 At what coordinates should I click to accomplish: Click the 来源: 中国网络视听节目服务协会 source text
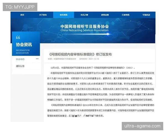pos(62,59)
